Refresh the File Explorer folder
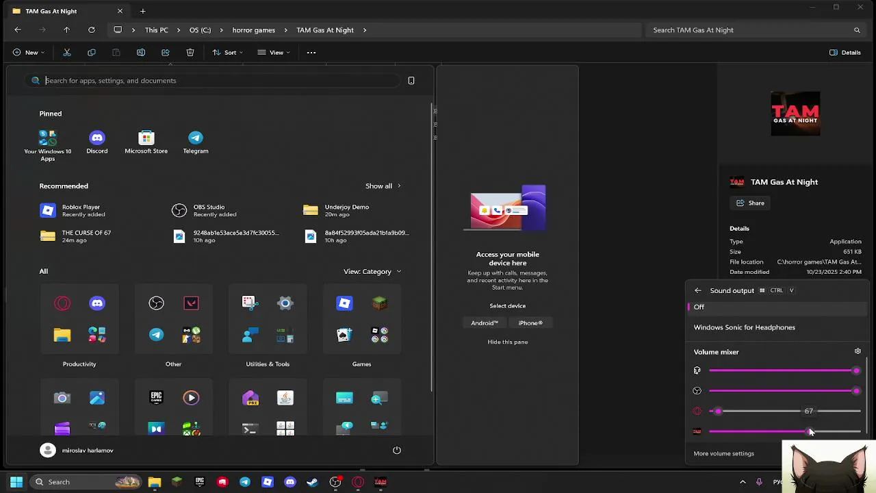The width and height of the screenshot is (876, 493). [91, 30]
